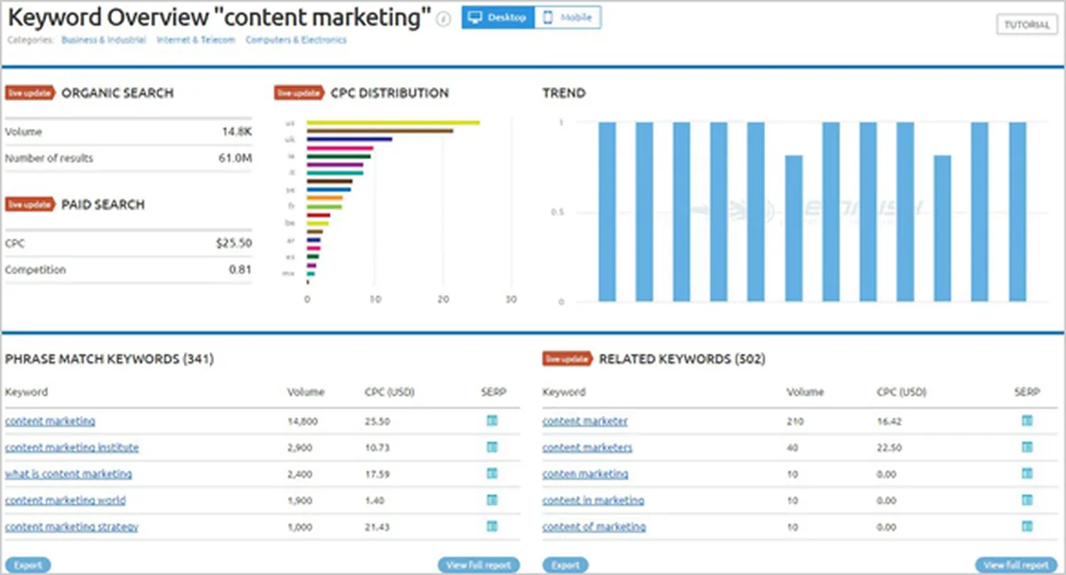1066x575 pixels.
Task: Open content marketer related keyword
Action: pos(585,421)
